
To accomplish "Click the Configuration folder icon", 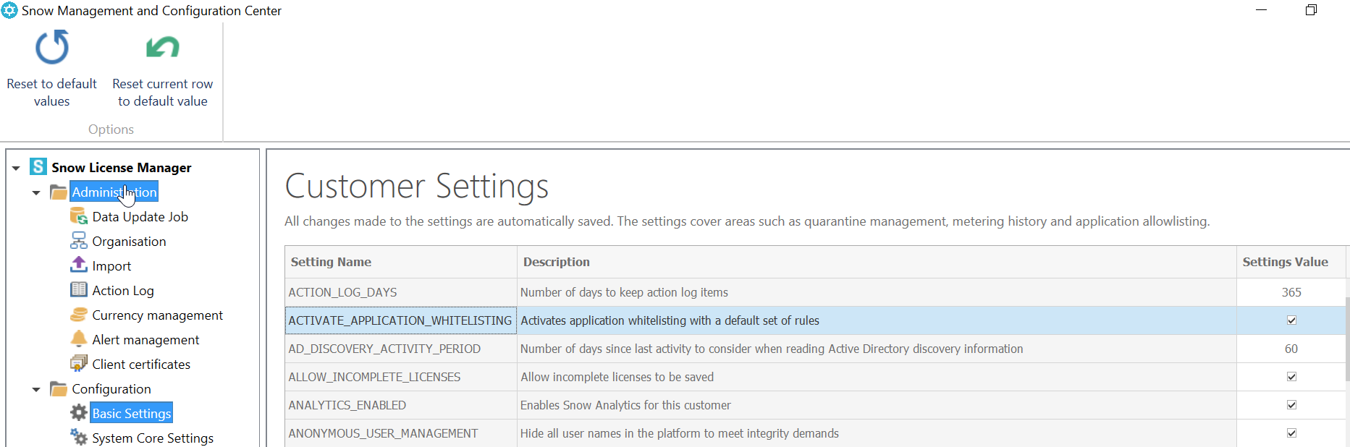I will coord(59,388).
